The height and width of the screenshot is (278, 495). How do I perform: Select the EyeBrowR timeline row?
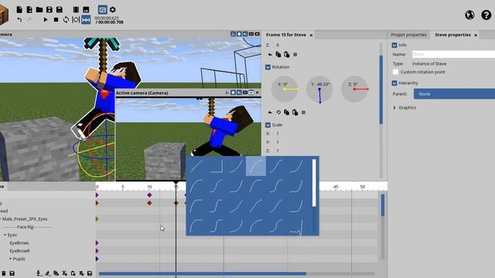point(19,251)
